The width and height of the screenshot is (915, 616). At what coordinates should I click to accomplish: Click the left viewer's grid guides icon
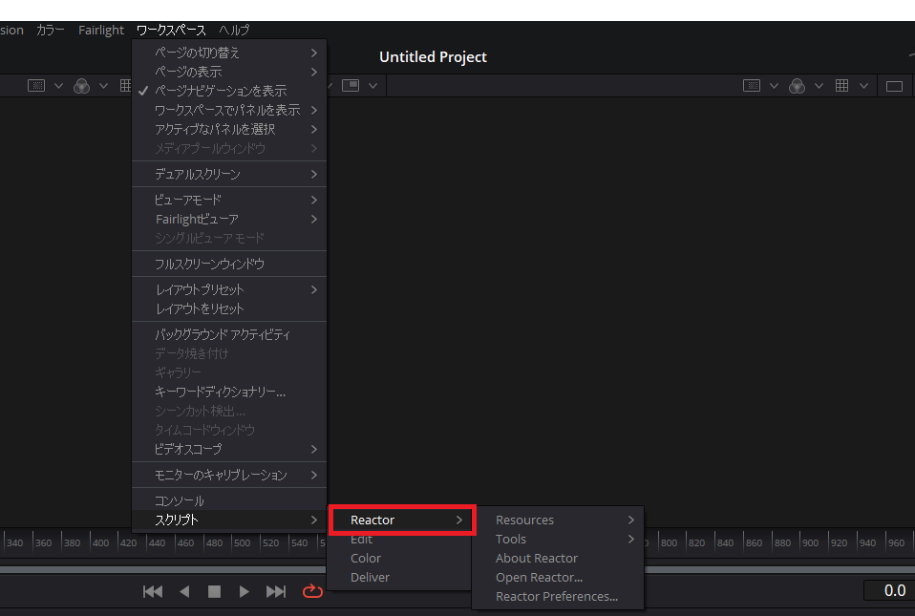click(125, 86)
